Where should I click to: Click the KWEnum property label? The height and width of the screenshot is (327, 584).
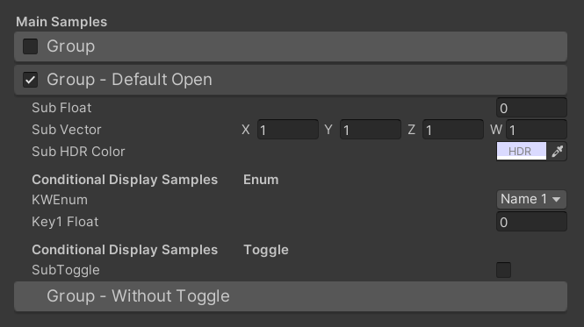(x=60, y=200)
